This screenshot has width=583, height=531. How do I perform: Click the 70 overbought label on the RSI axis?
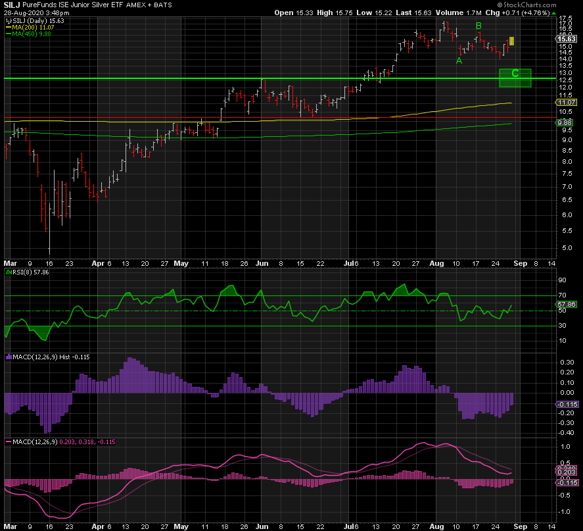(562, 295)
